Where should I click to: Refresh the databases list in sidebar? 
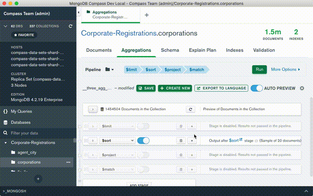point(70,26)
